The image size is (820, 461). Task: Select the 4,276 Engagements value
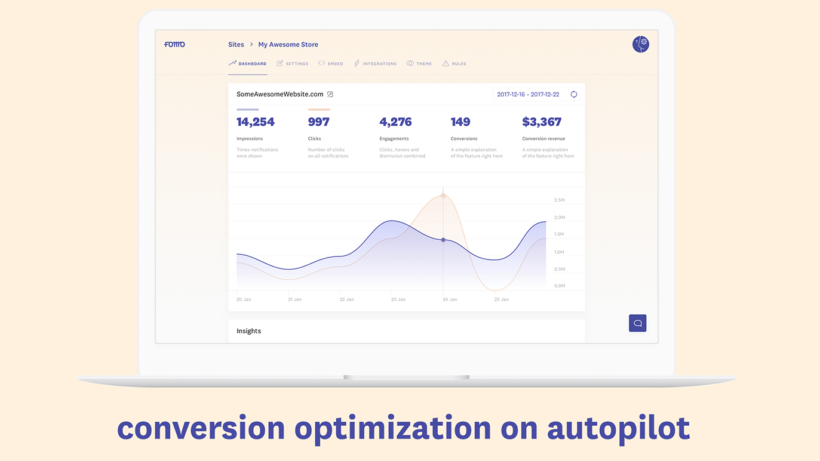pos(395,122)
